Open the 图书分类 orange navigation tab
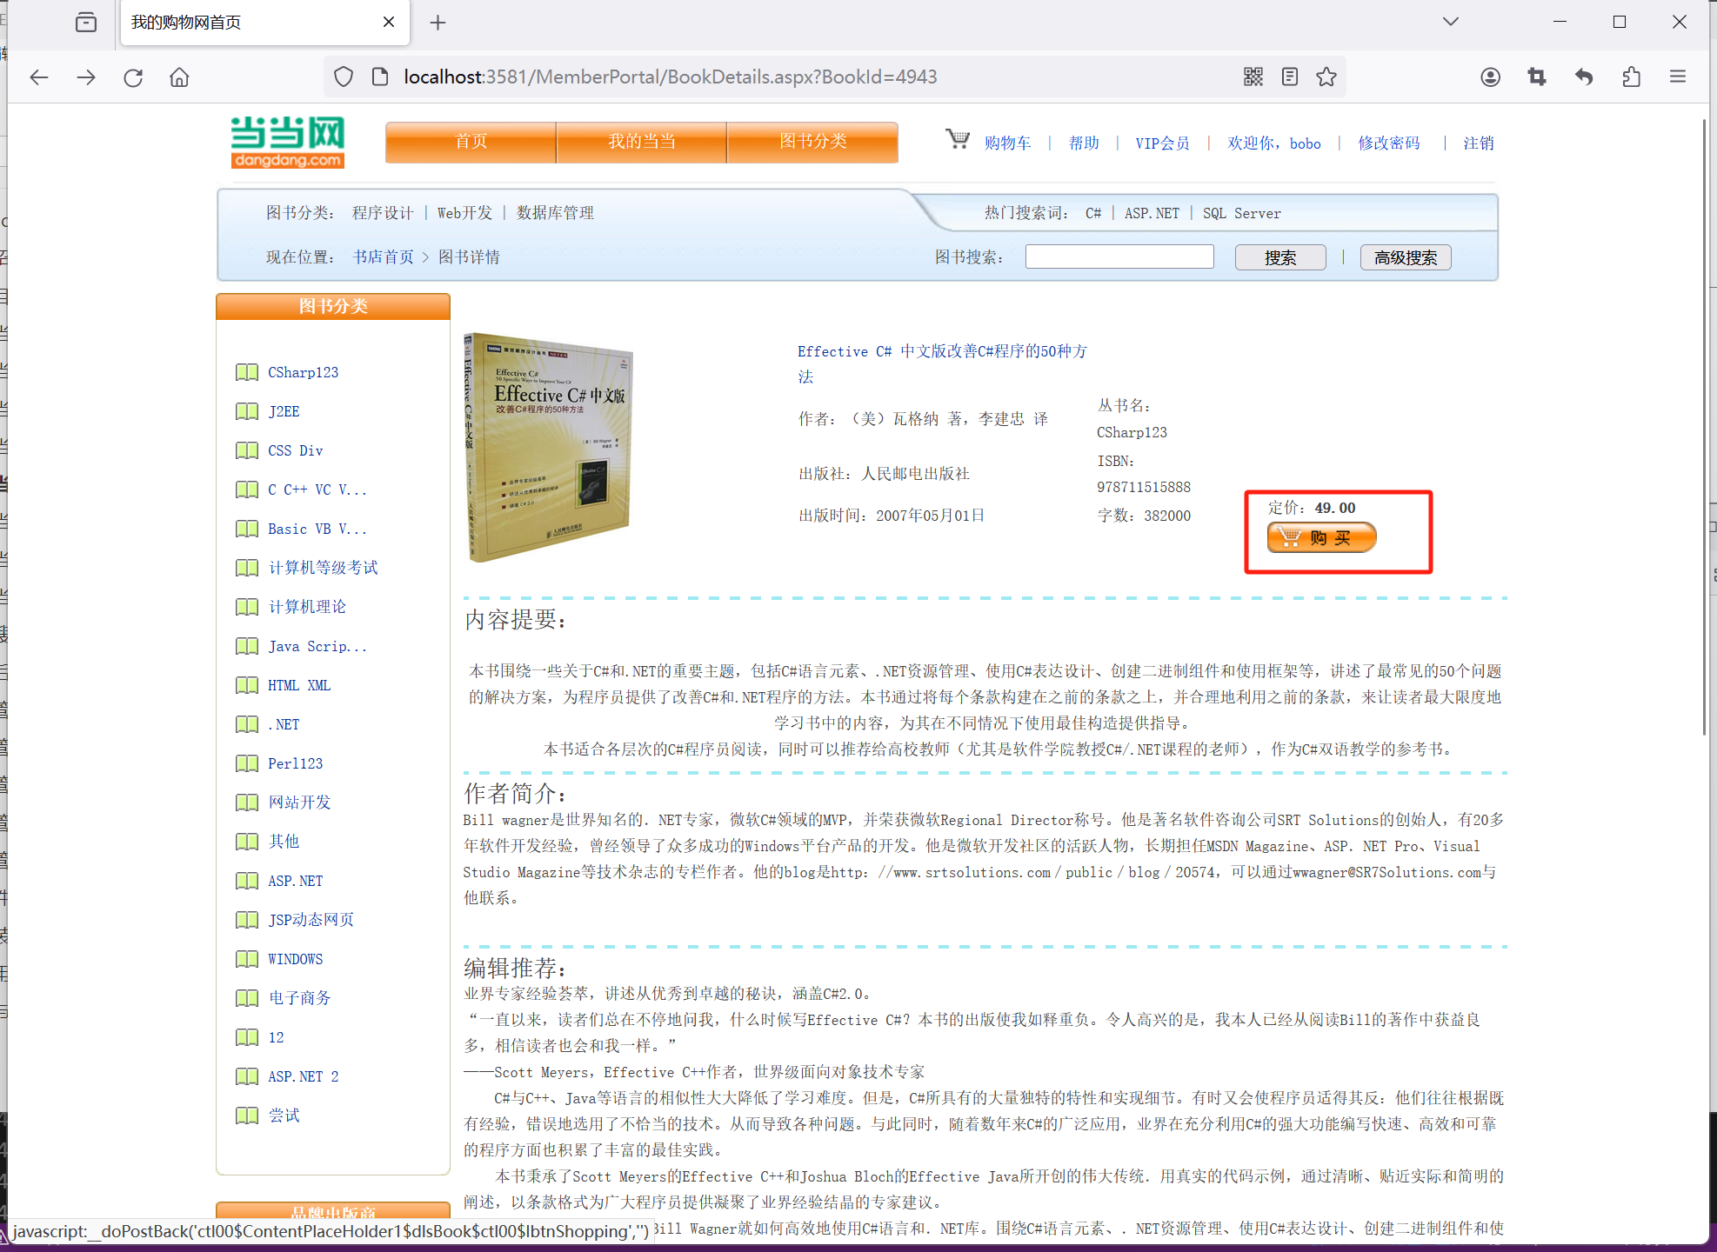The height and width of the screenshot is (1252, 1717). pos(812,142)
